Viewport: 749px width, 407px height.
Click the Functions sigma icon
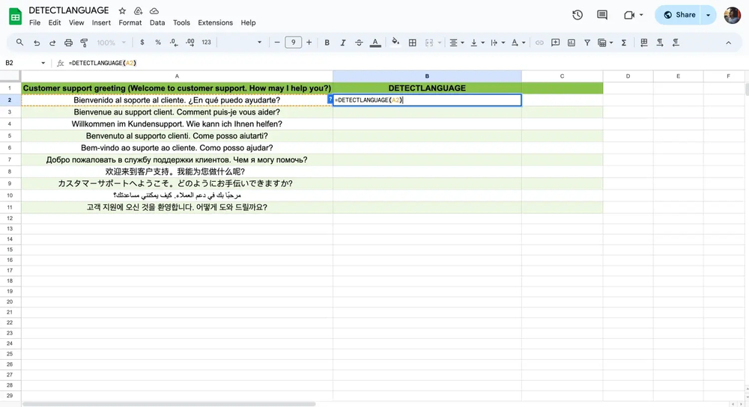[x=624, y=43]
